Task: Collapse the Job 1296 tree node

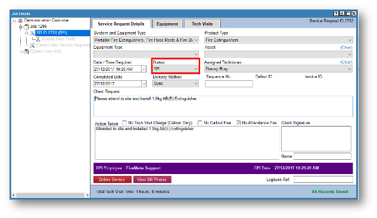Action: point(21,27)
